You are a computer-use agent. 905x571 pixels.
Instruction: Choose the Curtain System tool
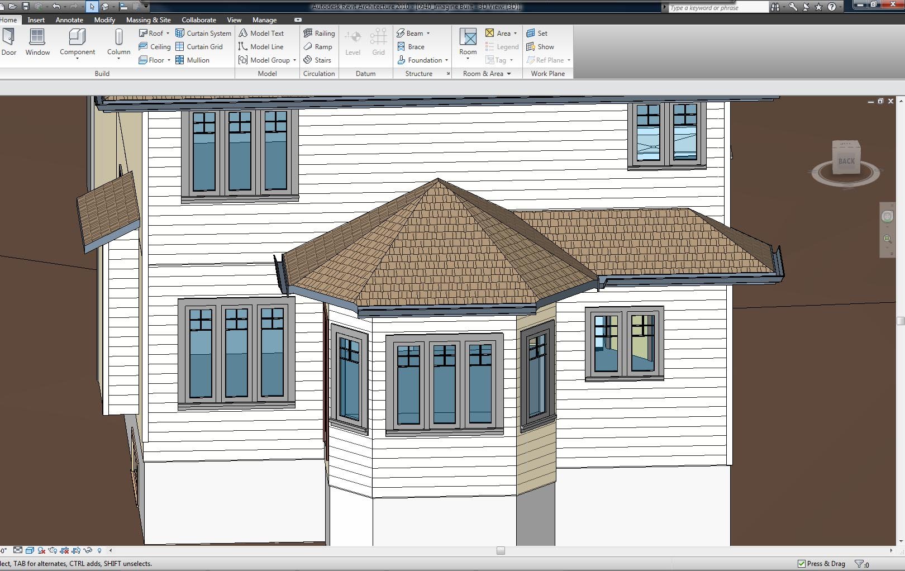pos(203,34)
